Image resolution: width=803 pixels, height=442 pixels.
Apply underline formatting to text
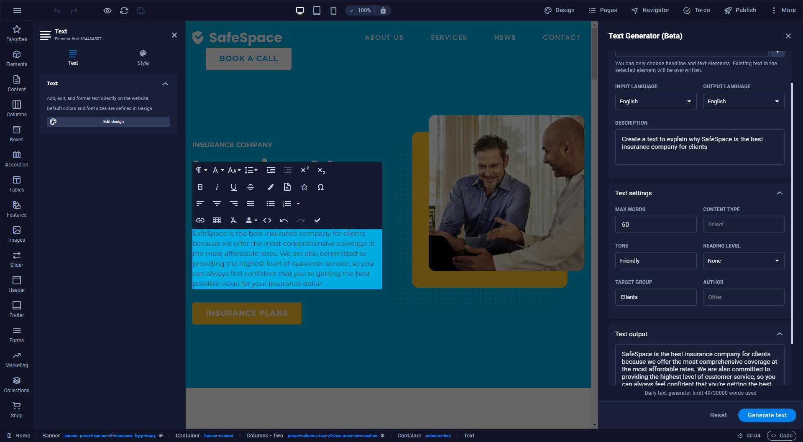[x=233, y=187]
